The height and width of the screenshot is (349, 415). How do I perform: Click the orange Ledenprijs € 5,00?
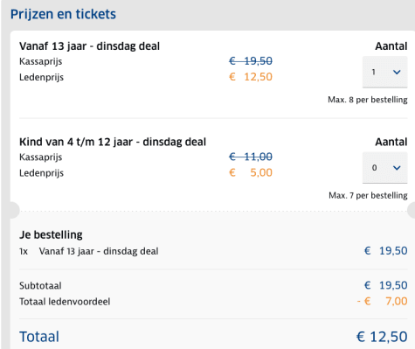(x=251, y=172)
